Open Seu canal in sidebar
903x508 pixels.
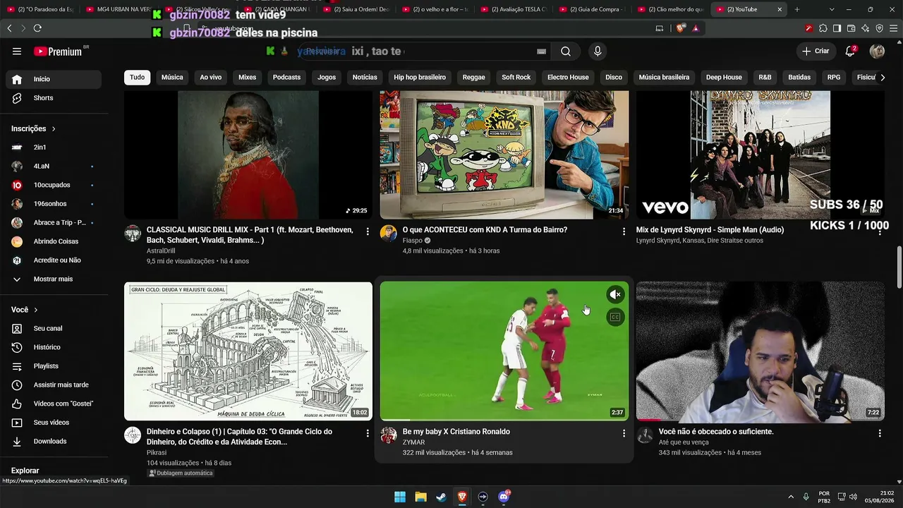point(54,328)
